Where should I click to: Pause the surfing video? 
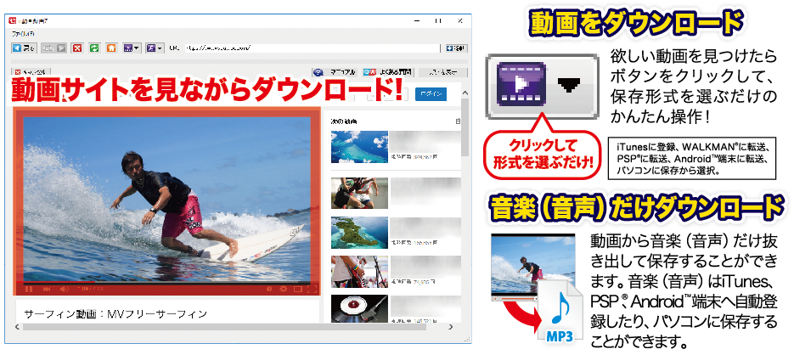click(x=29, y=289)
